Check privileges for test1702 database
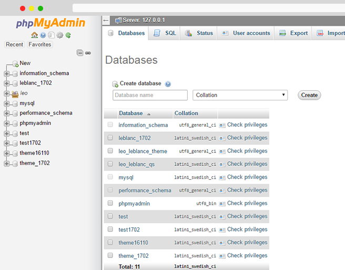This screenshot has height=270, width=345. 247,229
